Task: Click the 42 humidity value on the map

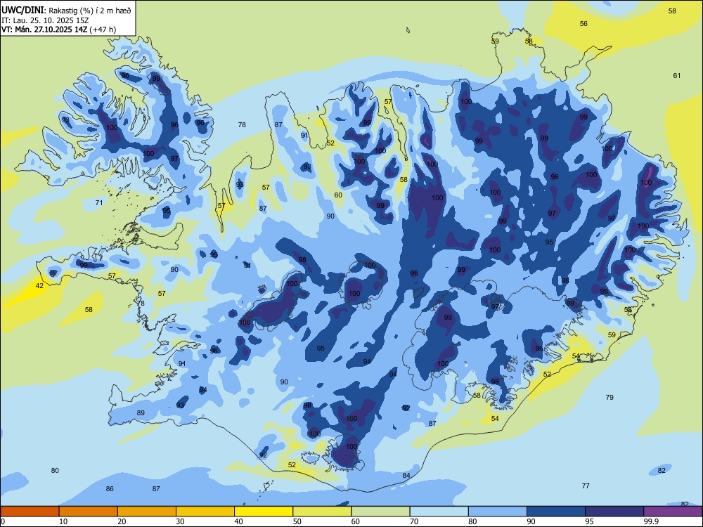Action: [39, 286]
